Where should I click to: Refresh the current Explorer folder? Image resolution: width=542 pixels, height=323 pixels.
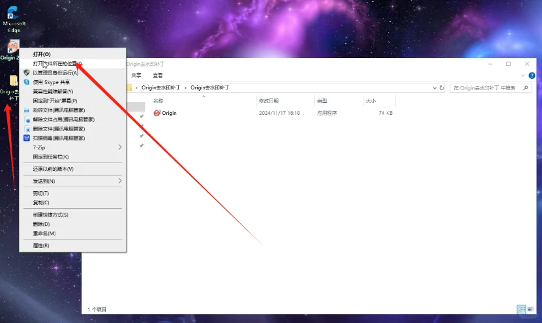tap(442, 88)
